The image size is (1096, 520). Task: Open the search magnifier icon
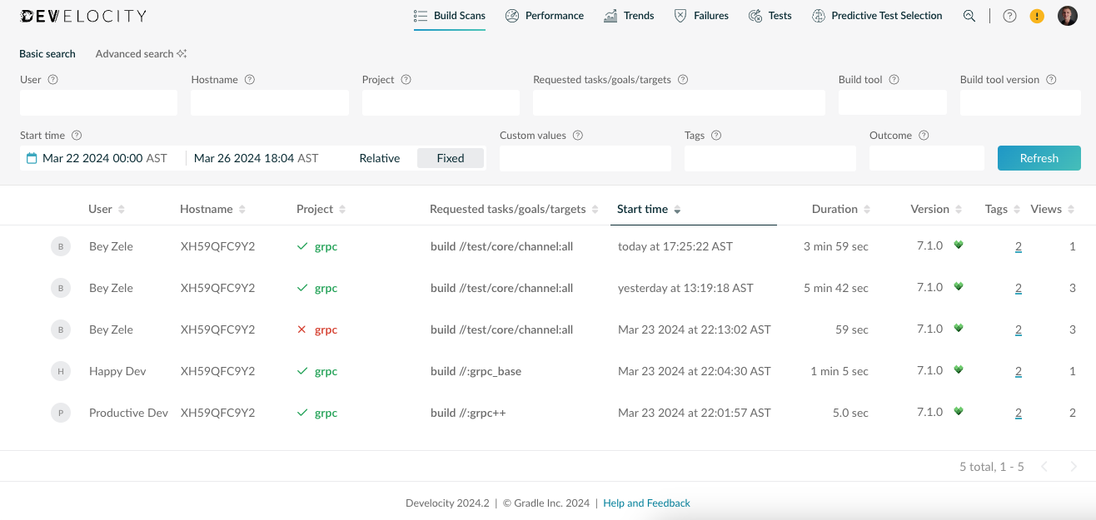969,15
